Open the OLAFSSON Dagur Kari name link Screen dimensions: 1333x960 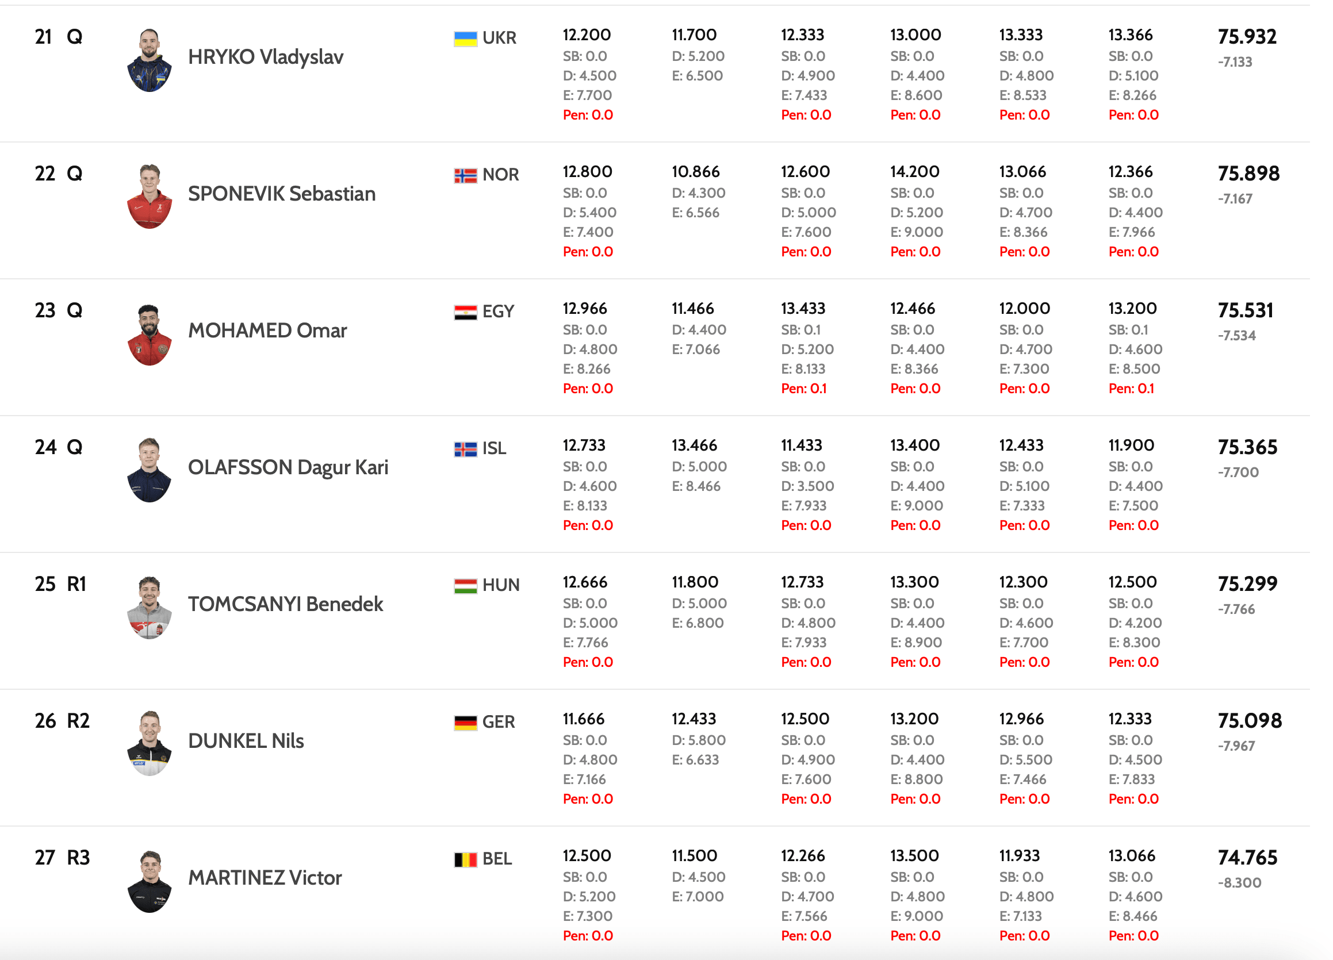point(288,468)
